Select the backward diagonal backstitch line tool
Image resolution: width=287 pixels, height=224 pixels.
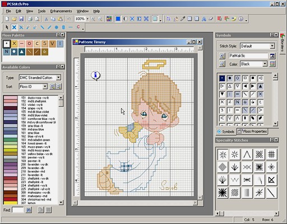43,27
